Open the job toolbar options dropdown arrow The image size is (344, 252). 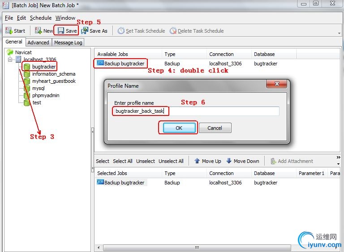coord(338,164)
